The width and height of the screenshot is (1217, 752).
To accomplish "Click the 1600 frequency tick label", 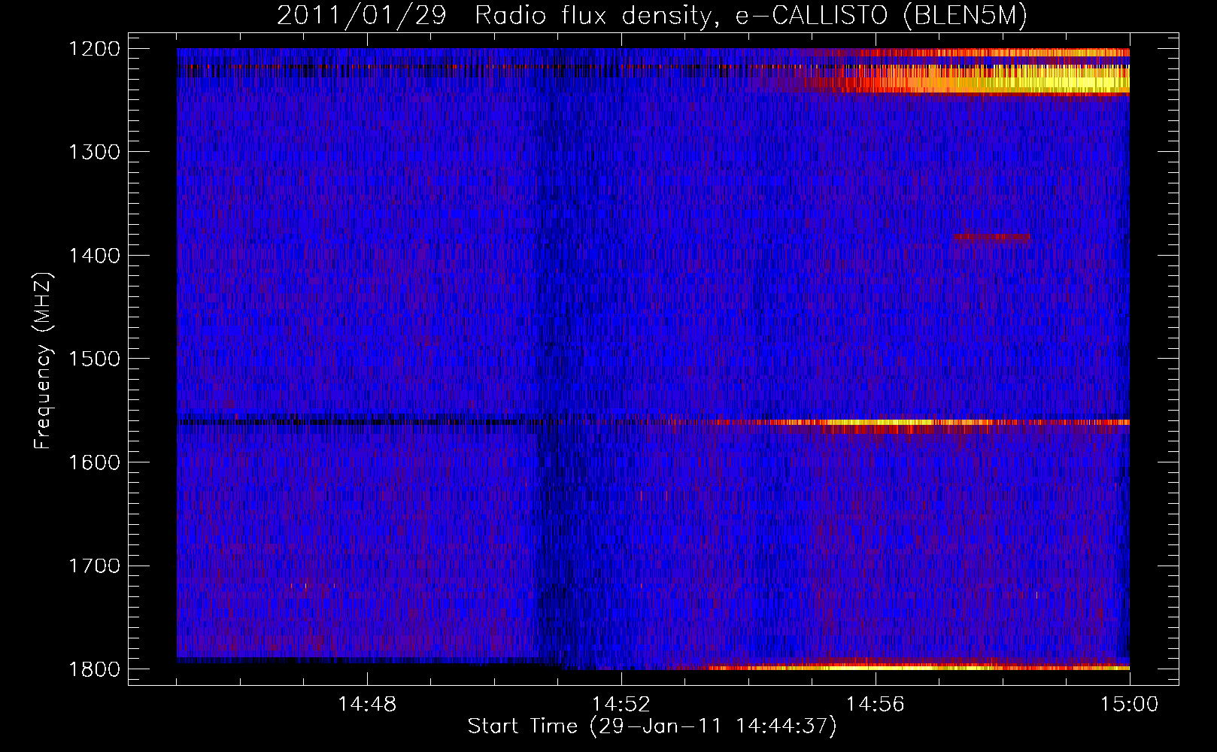I will click(x=94, y=462).
